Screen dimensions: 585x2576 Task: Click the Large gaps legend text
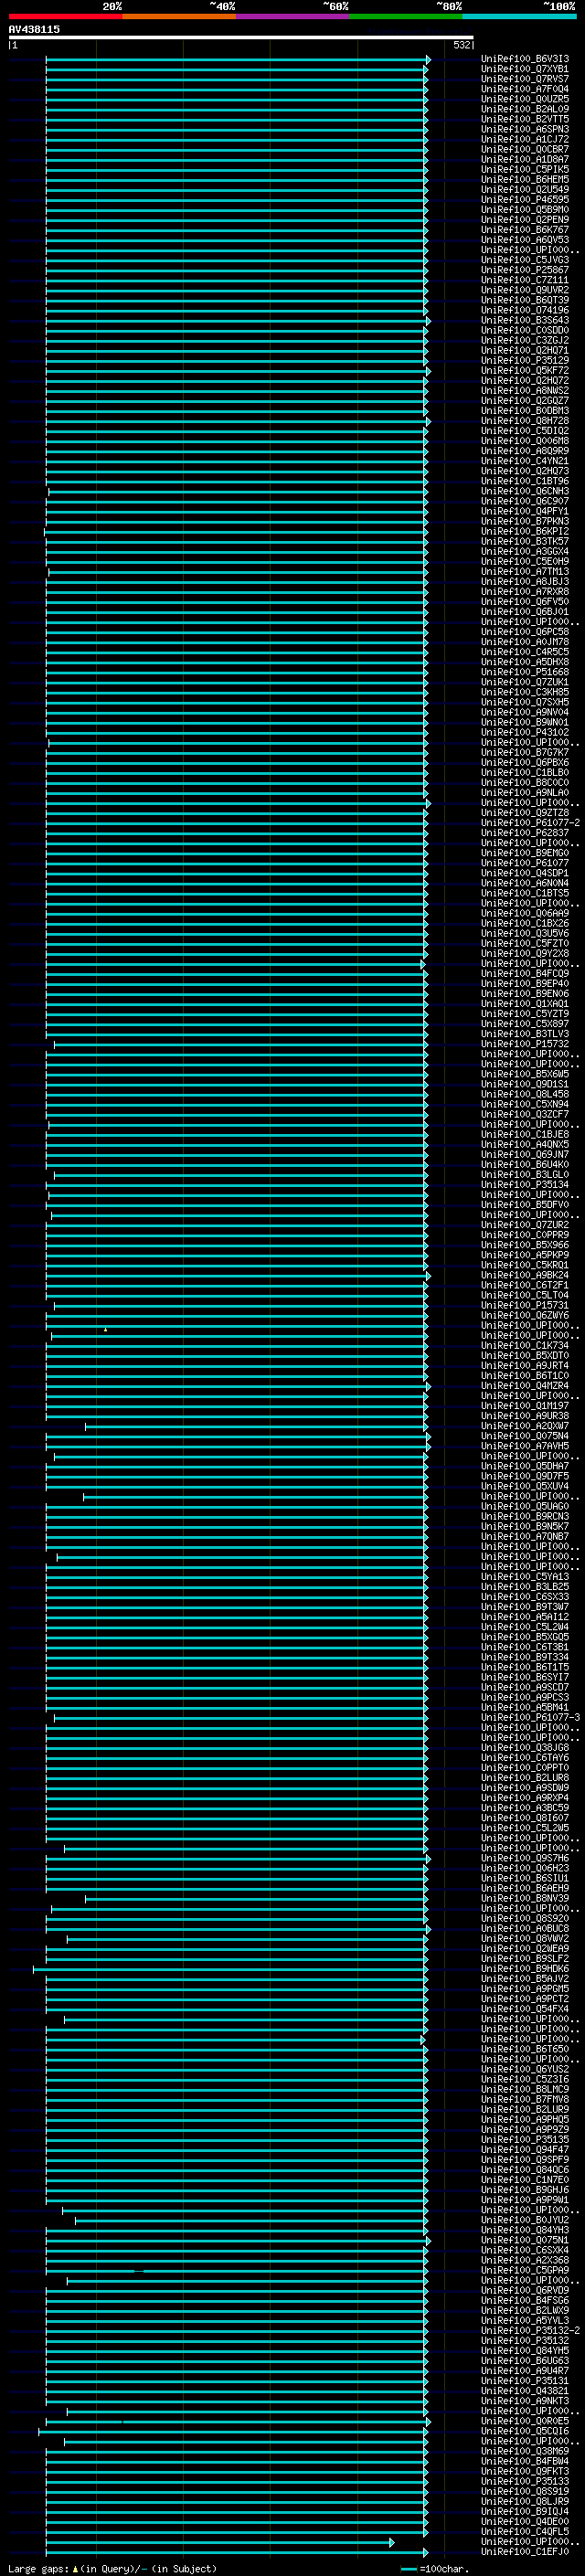point(112,2569)
